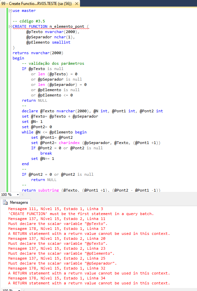Close the 99 - Create Function query tab
Viewport: 197px width, 291px height.
(76, 4)
